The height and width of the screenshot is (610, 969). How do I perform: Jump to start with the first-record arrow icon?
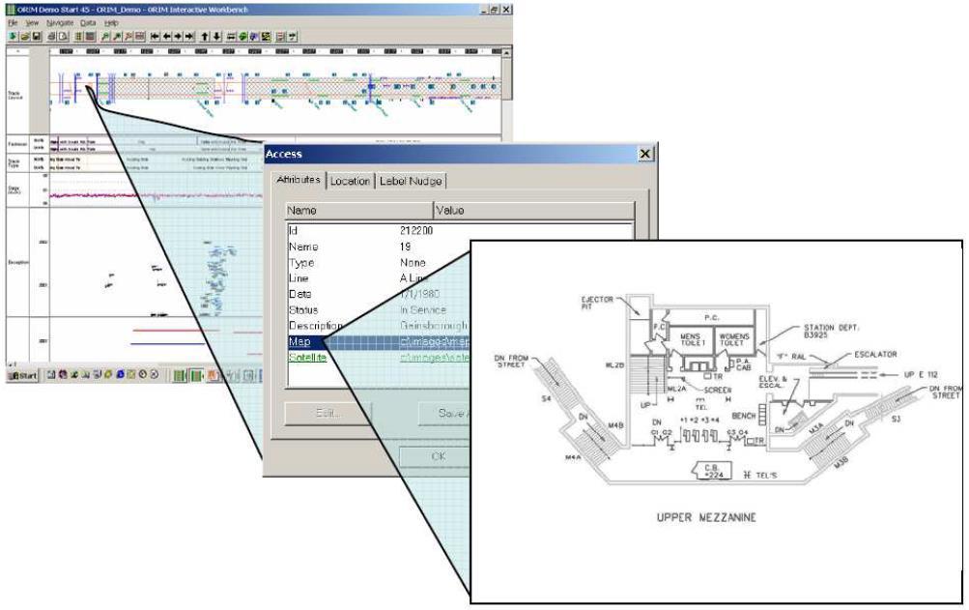point(156,37)
